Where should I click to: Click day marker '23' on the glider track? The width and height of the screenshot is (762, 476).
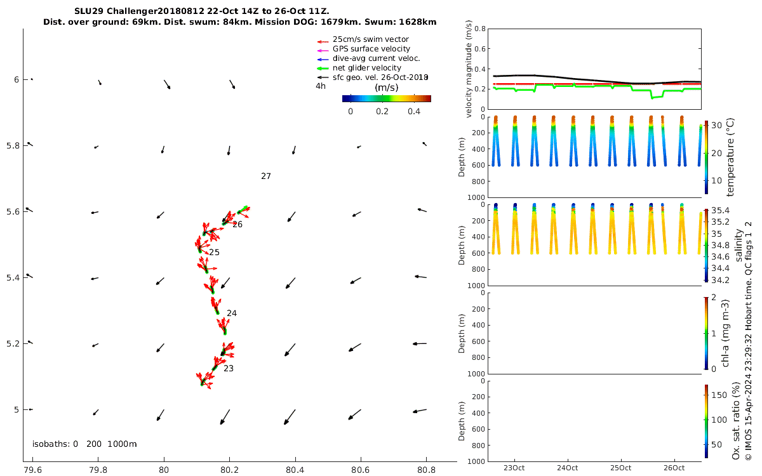229,368
